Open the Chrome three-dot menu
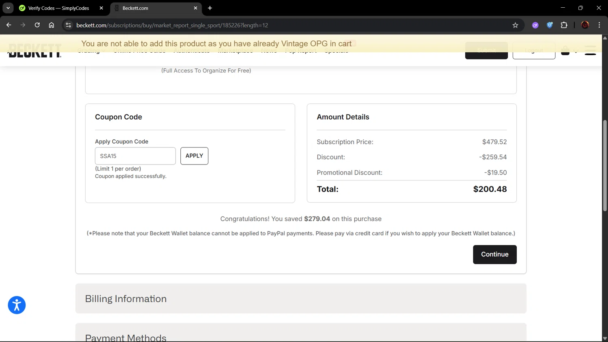The height and width of the screenshot is (342, 608). point(599,25)
